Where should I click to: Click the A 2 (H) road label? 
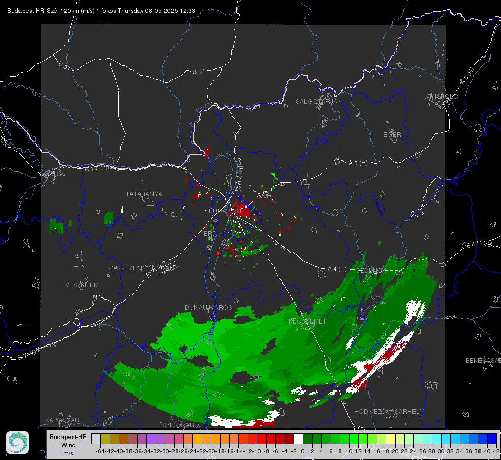point(239,175)
